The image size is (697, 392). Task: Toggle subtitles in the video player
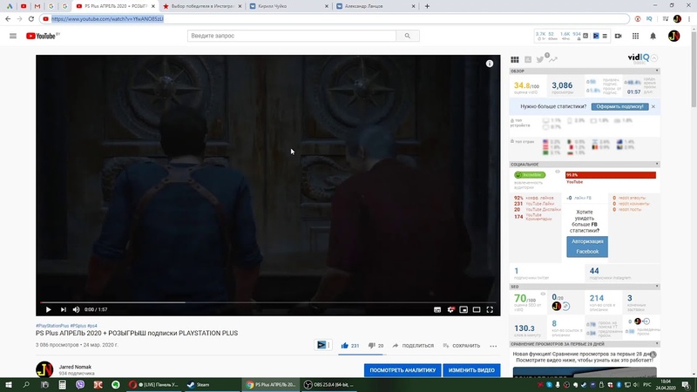tap(437, 309)
